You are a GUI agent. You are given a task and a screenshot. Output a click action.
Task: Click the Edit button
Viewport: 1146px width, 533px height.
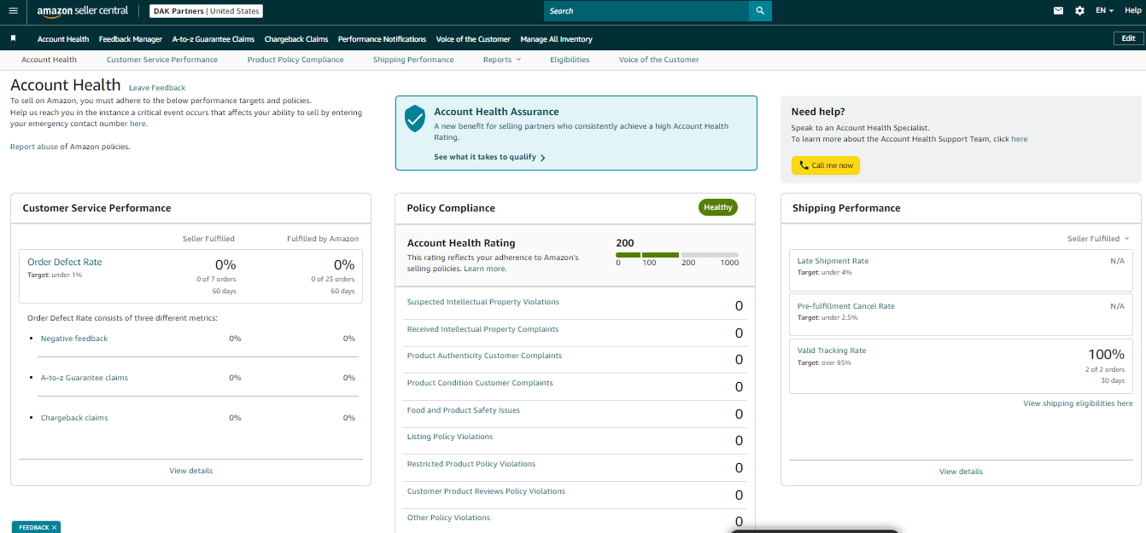point(1128,38)
